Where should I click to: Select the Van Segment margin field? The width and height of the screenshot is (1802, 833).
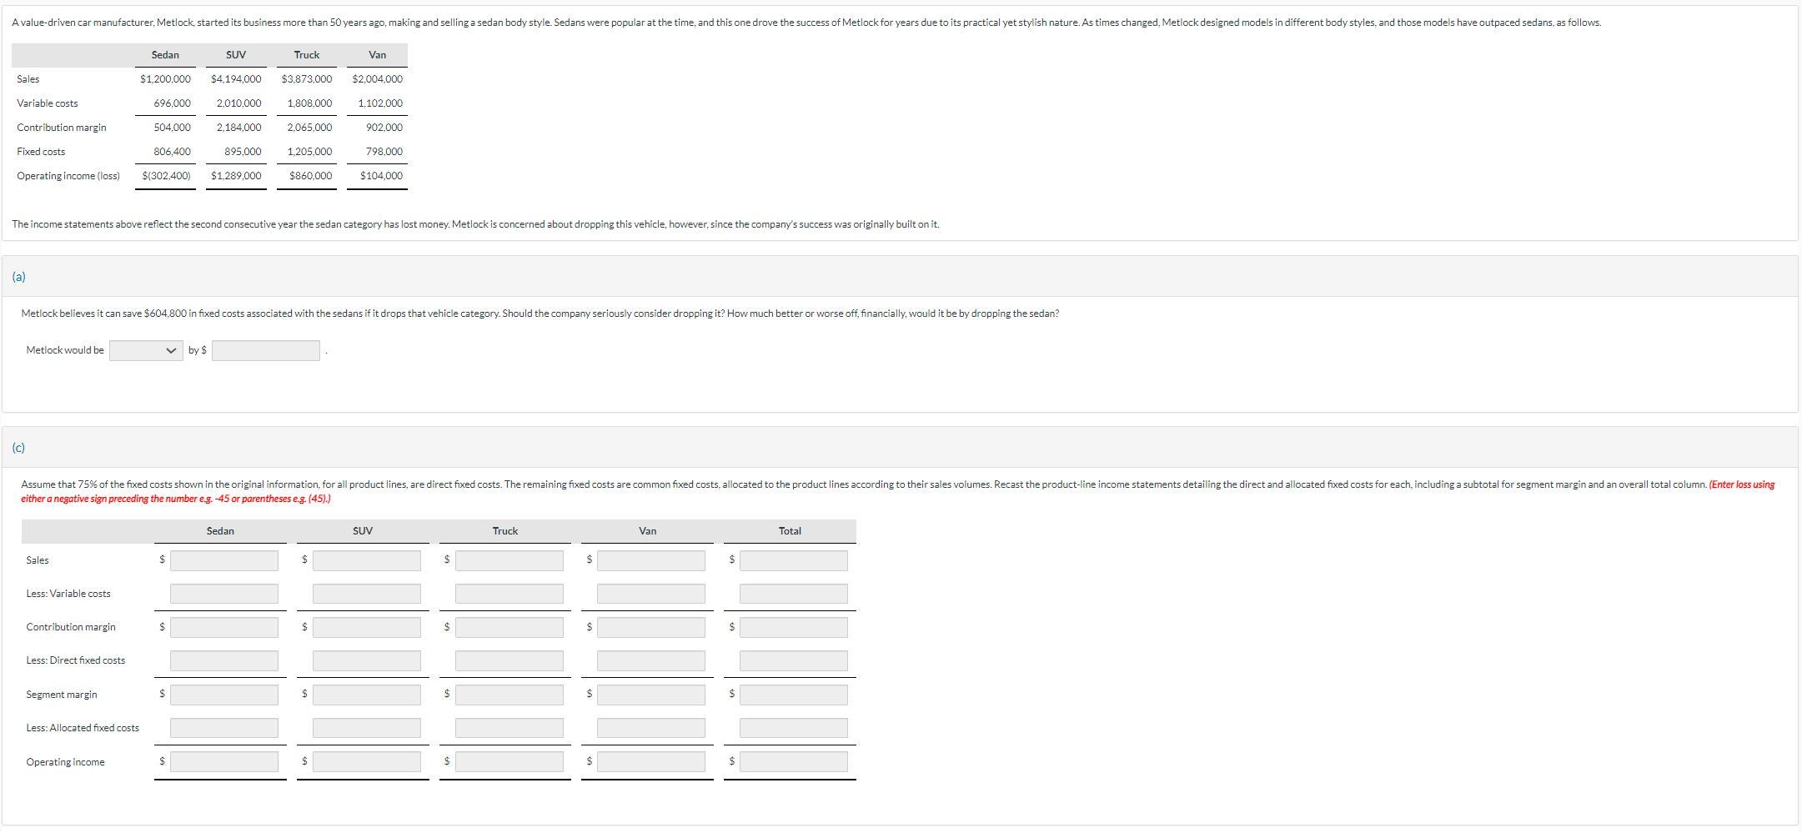tap(651, 695)
